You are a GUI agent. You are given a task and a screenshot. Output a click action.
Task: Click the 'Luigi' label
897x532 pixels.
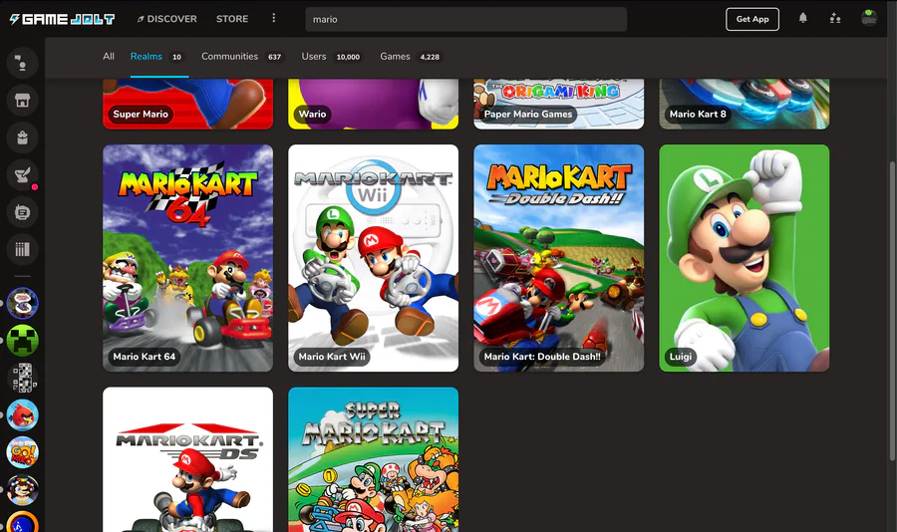click(681, 357)
